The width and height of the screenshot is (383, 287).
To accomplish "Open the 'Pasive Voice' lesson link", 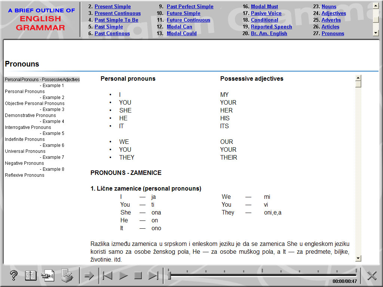I will coord(266,13).
